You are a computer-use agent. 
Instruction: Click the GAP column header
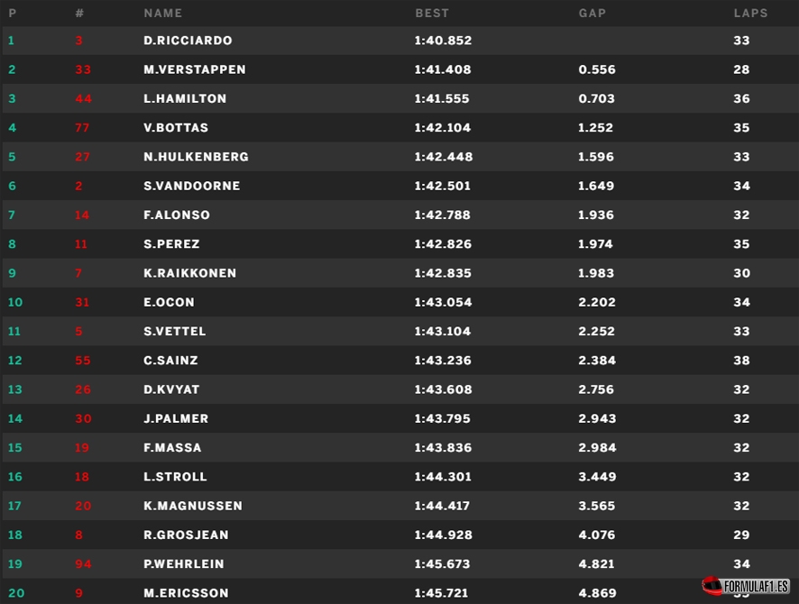(592, 14)
